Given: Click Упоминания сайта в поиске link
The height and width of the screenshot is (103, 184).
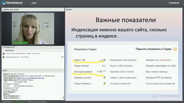Looking at the screenshot, I should click(123, 60).
